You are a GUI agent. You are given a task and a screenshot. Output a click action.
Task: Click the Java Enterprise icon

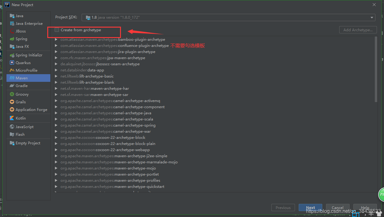12,24
